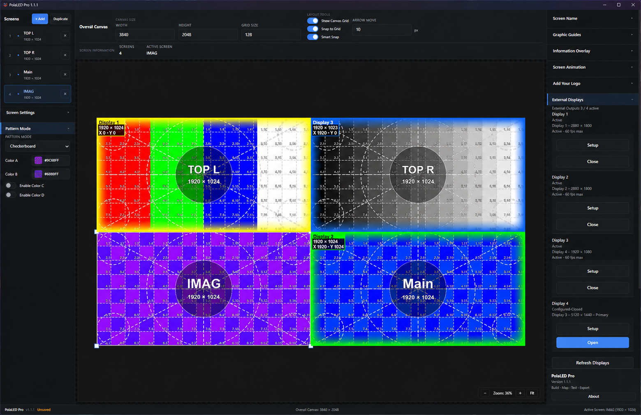641x415 pixels.
Task: Expand the Information Overlay panel
Action: (592, 51)
